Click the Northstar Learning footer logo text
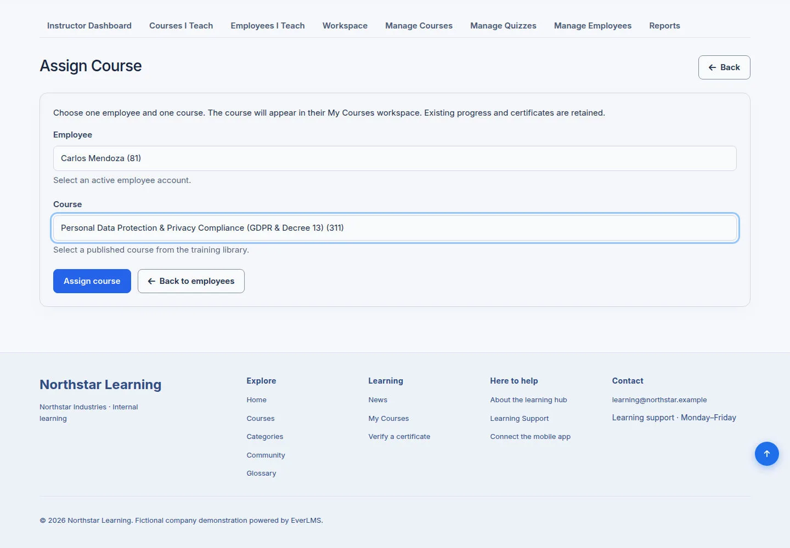 coord(100,385)
